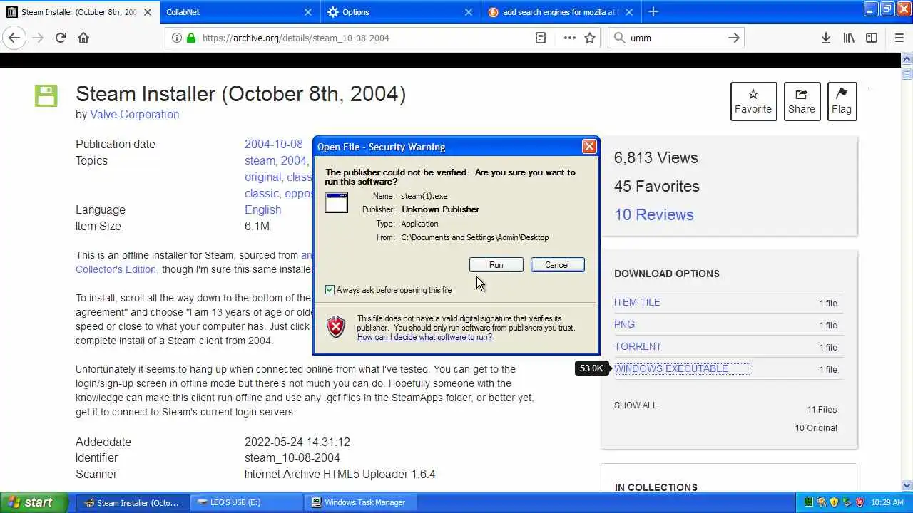Toggle reader view in address bar
Image resolution: width=913 pixels, height=513 pixels.
(541, 38)
